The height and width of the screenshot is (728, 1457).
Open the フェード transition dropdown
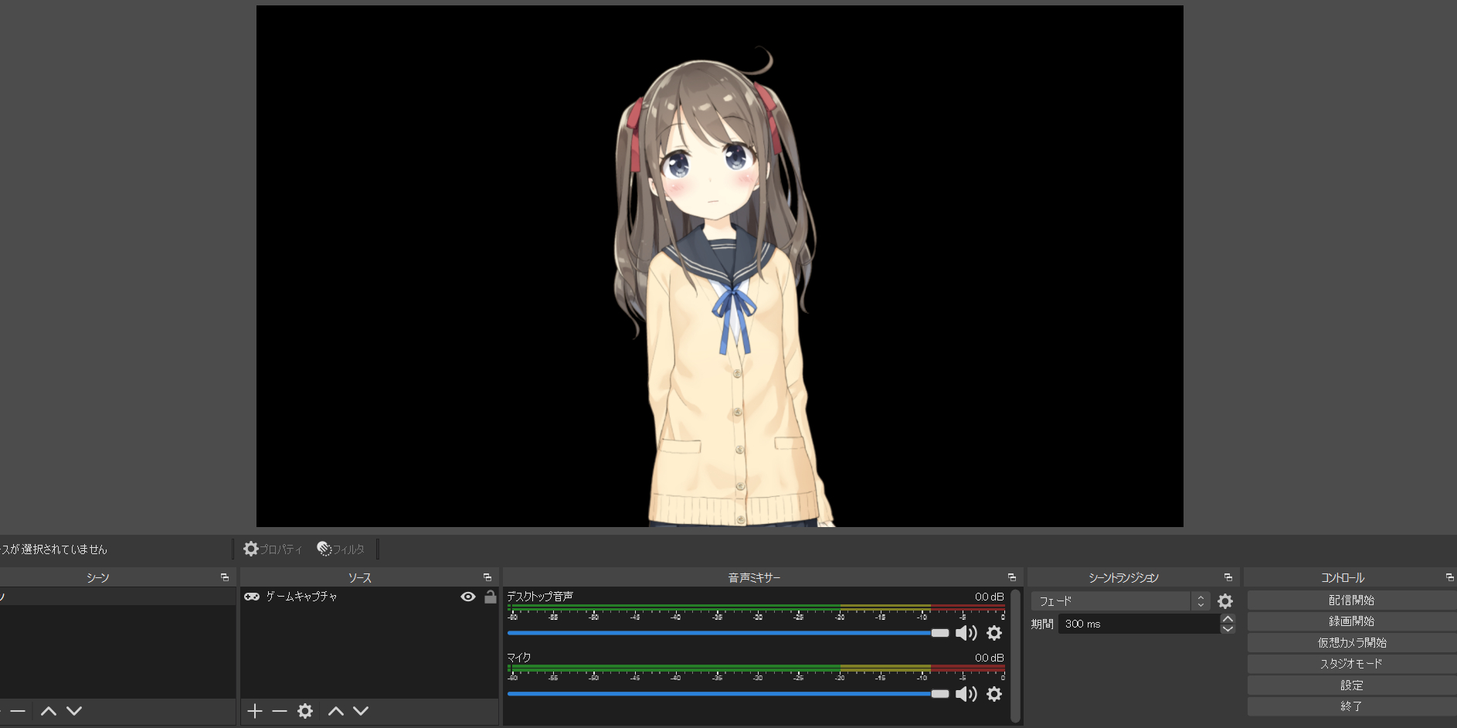(1121, 601)
